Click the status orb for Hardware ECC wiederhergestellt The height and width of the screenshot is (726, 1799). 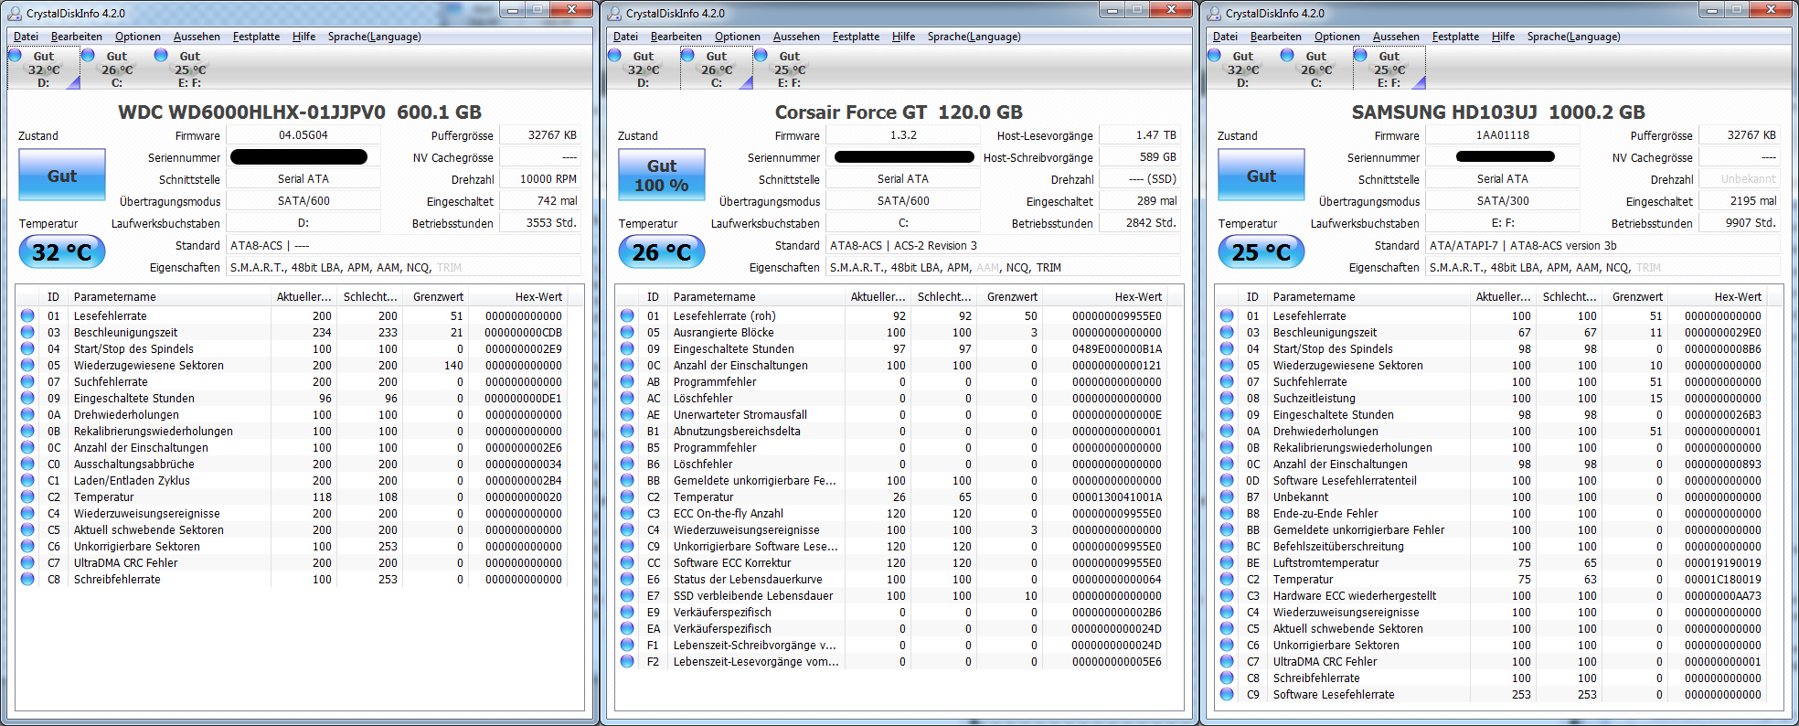point(1227,595)
